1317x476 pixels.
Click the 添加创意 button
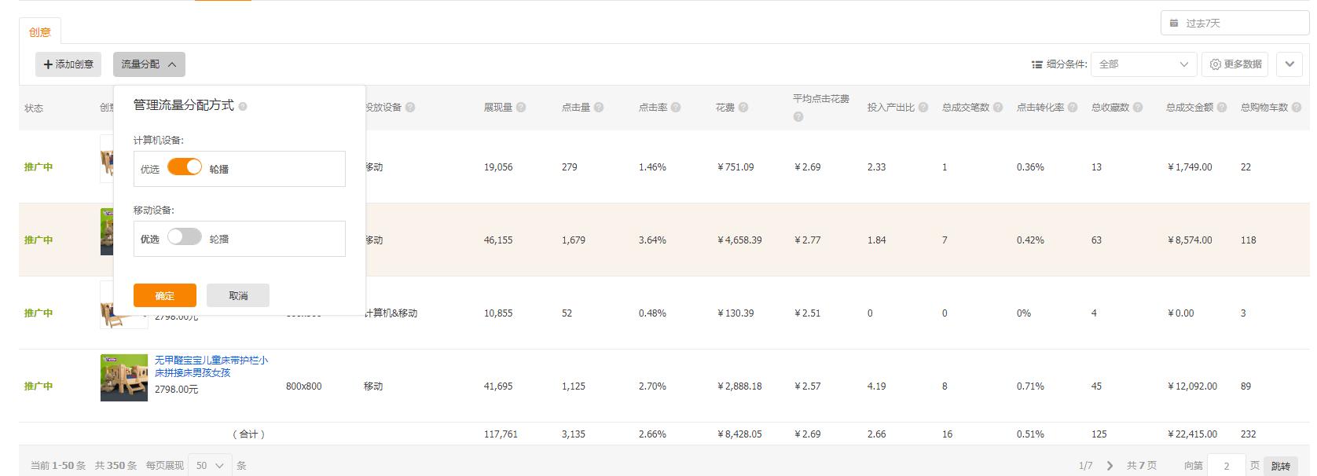(x=68, y=64)
